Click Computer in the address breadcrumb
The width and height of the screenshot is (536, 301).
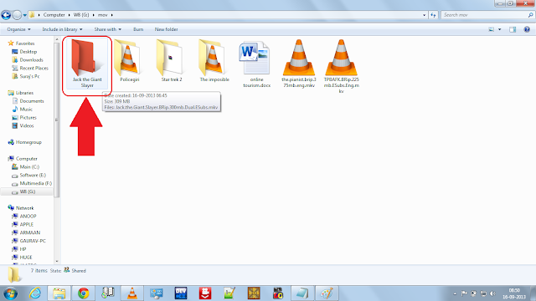tap(54, 15)
